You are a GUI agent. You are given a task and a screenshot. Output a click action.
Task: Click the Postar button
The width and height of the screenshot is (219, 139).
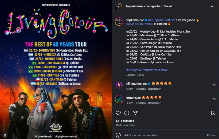pyautogui.click(x=211, y=135)
